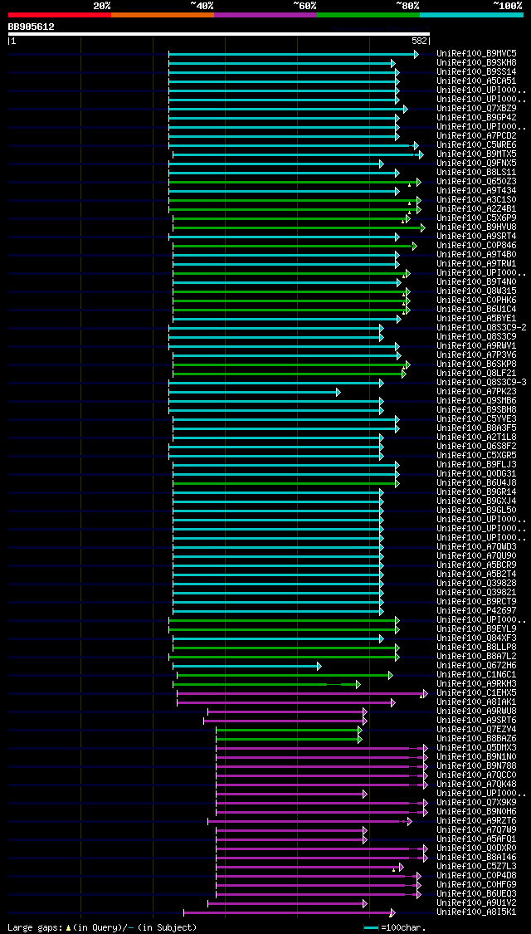
Task: Select the UniRef100_B9HVU8 label
Action: [x=476, y=227]
